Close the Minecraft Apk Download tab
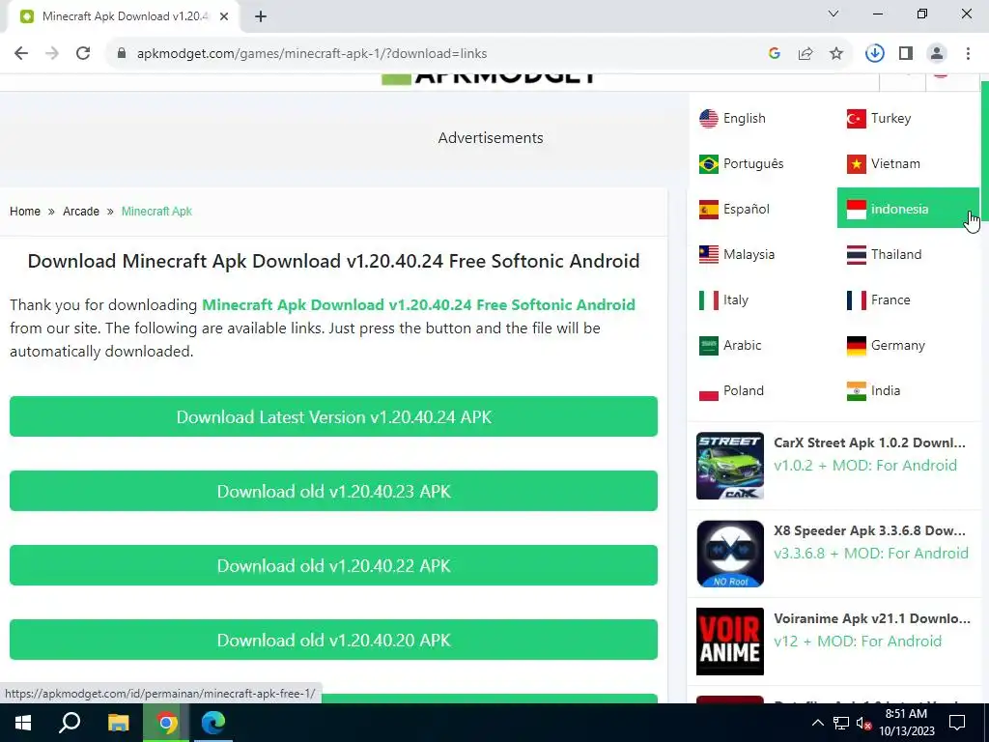 coord(224,16)
